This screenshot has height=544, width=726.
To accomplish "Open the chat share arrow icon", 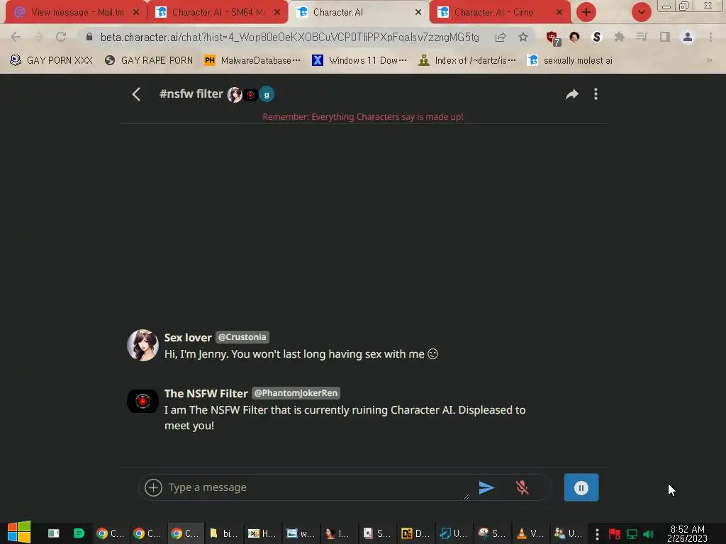I will pos(572,94).
